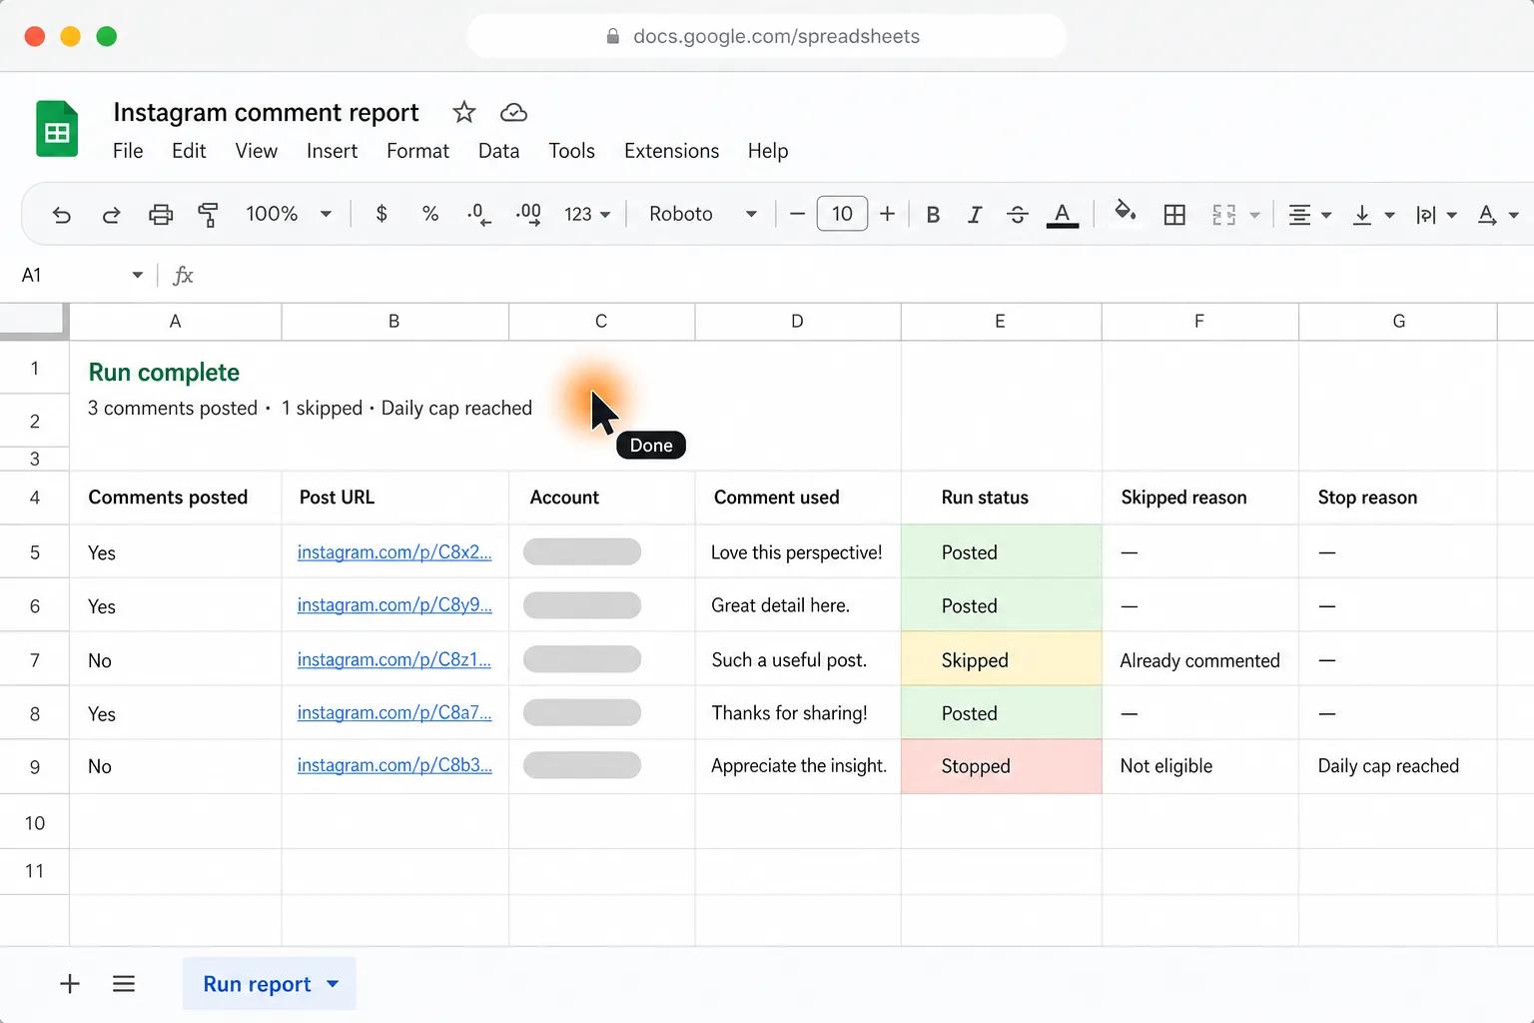1534x1023 pixels.
Task: Select the Already commented cell
Action: (x=1199, y=660)
